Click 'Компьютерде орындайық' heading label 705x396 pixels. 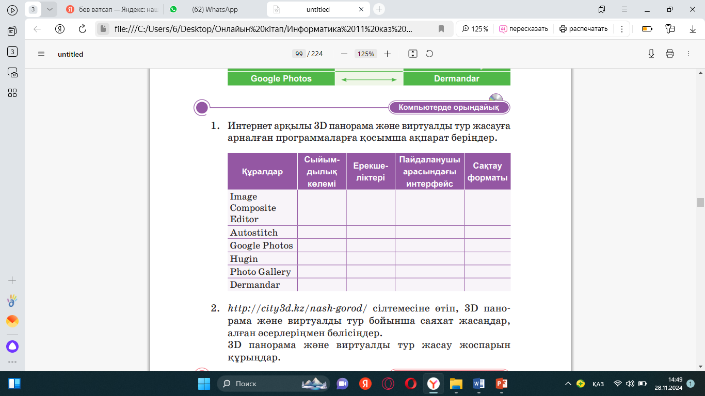(448, 107)
